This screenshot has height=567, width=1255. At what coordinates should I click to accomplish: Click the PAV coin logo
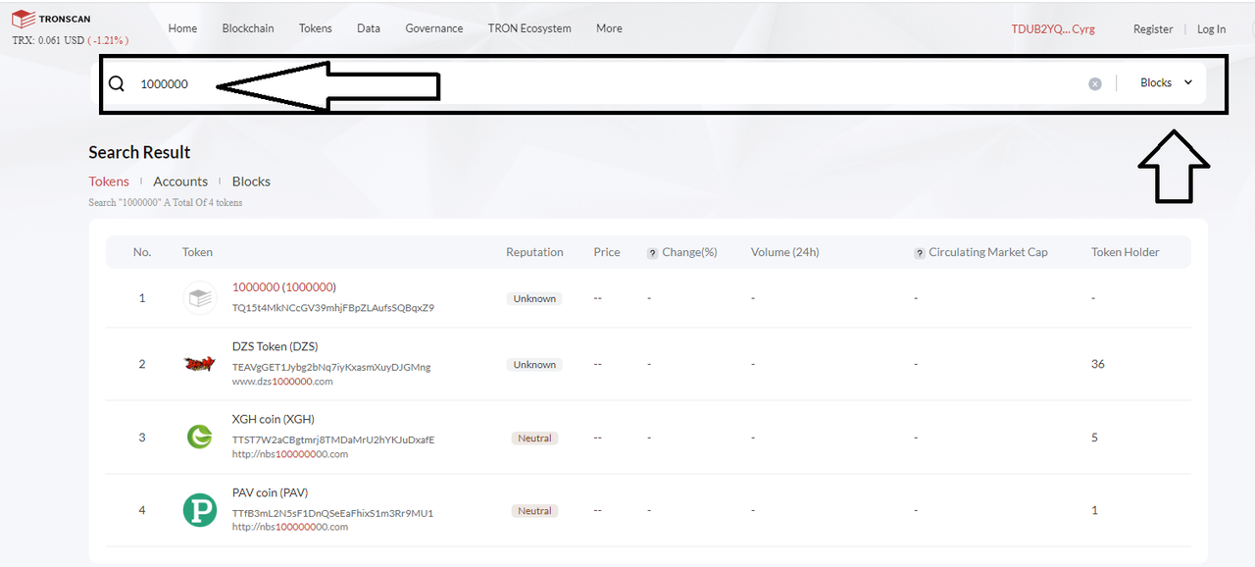200,510
